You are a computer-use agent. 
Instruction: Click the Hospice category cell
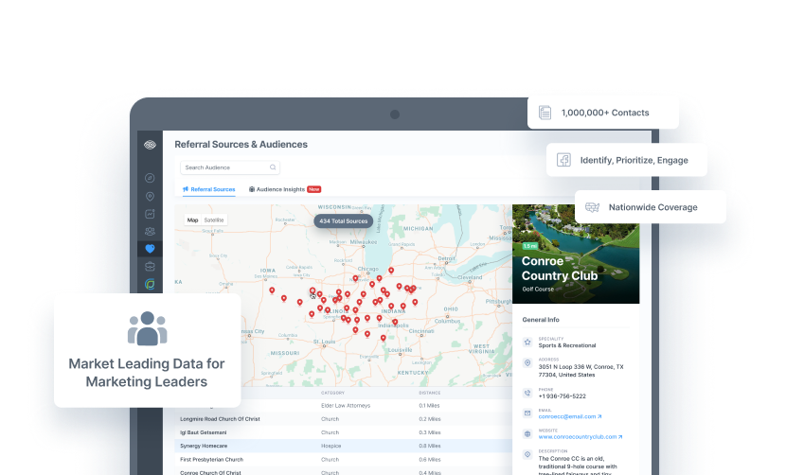(330, 446)
